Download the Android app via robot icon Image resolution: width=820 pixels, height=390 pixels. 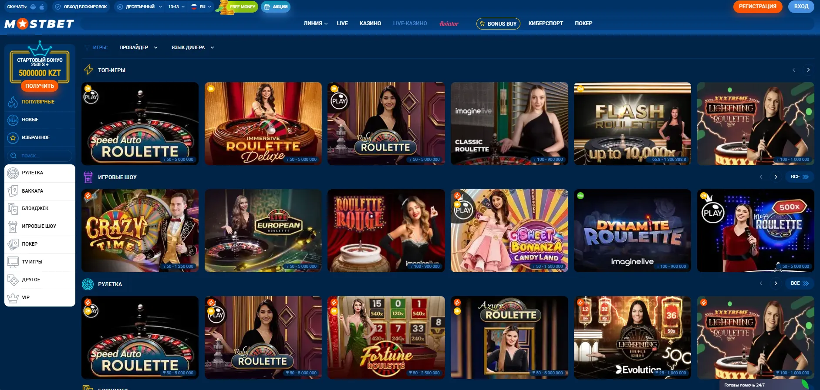(33, 7)
